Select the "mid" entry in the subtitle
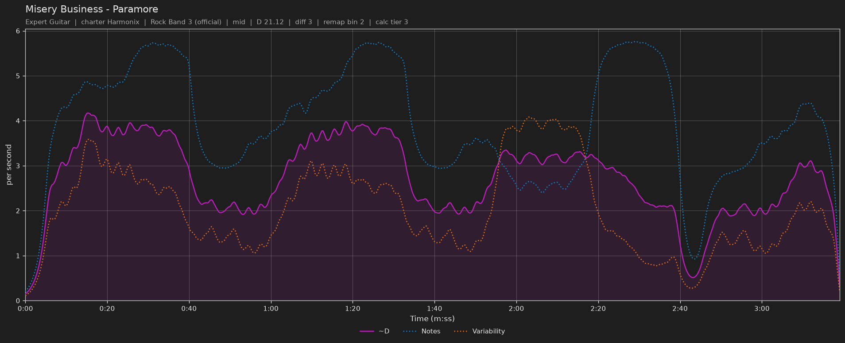 239,22
